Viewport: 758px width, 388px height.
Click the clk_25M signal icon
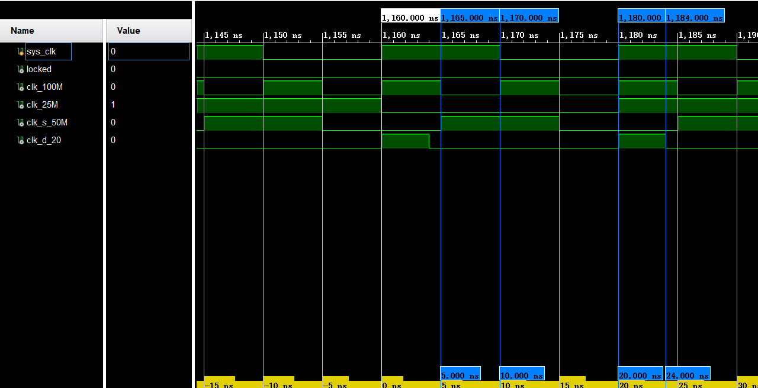(x=21, y=105)
